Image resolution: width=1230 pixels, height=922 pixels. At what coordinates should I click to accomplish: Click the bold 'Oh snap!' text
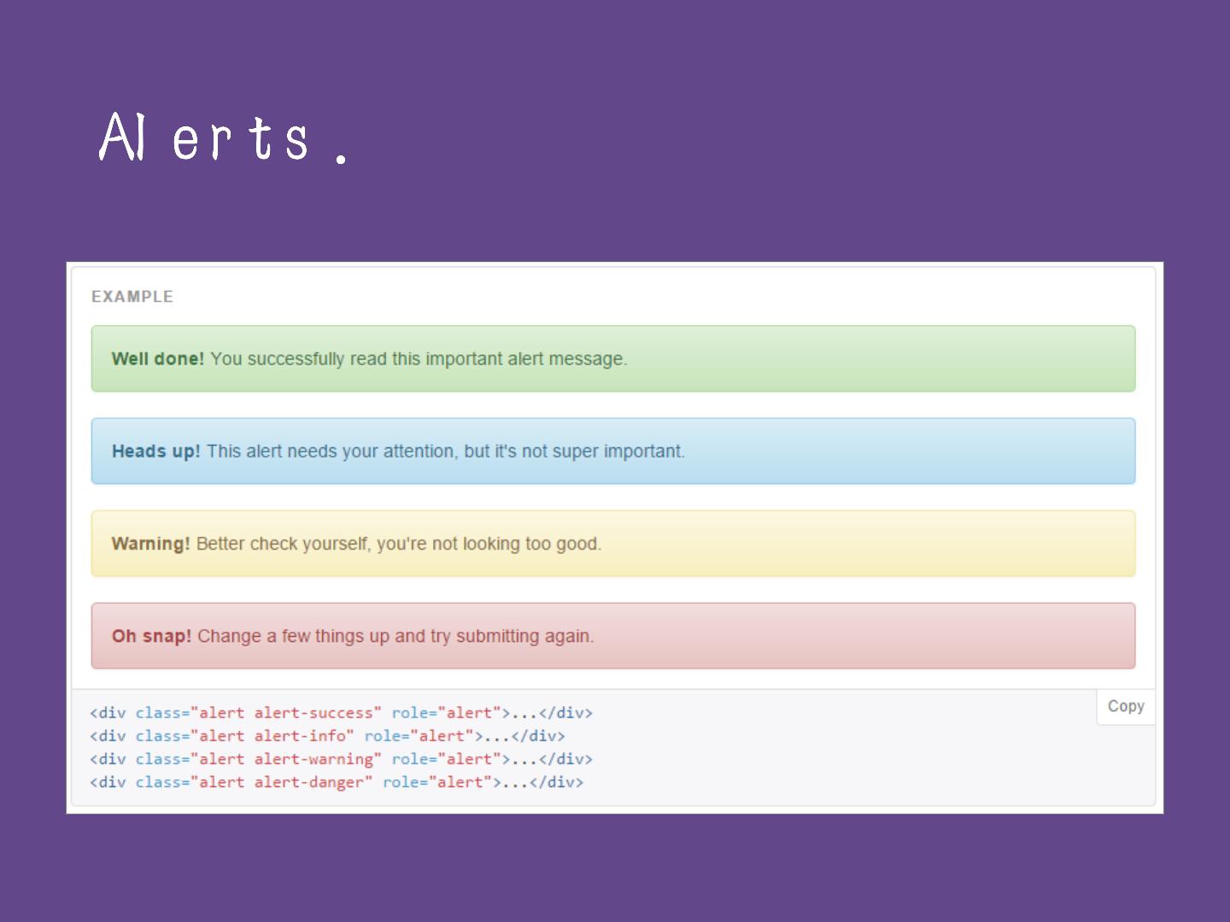pos(151,636)
